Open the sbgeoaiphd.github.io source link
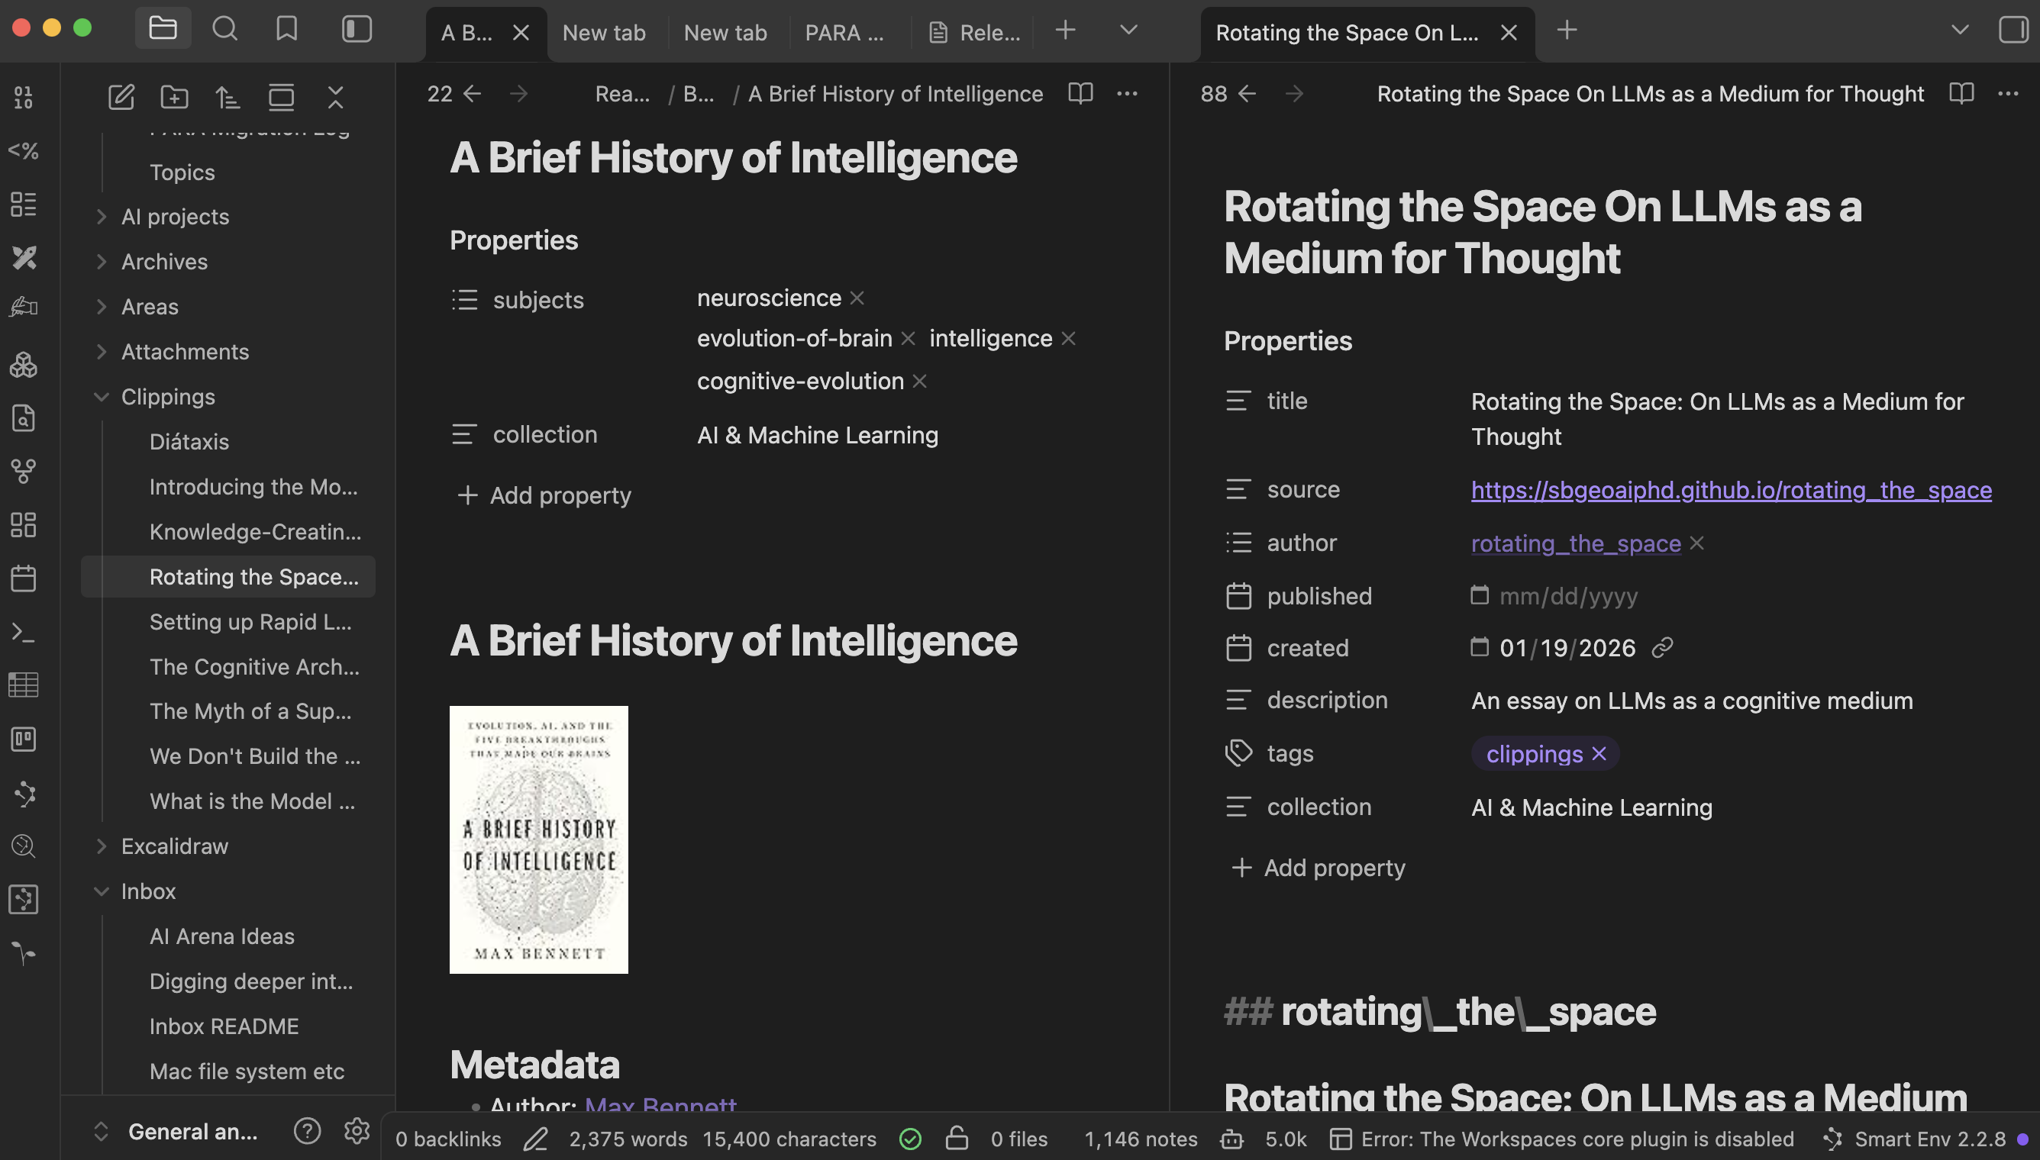The height and width of the screenshot is (1160, 2040). pos(1731,490)
